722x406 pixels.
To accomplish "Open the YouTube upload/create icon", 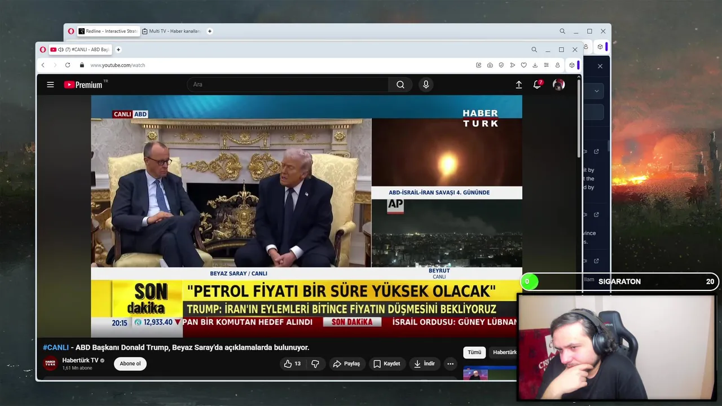I will point(519,85).
